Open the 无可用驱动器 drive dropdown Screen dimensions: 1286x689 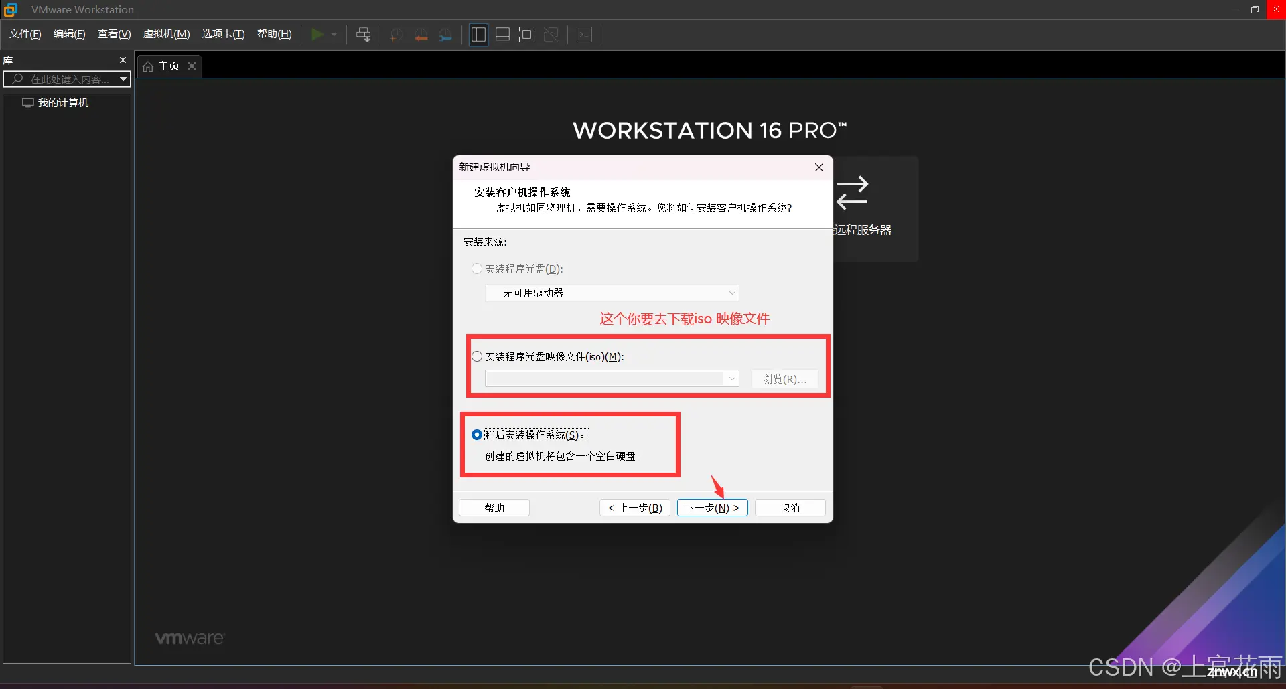[612, 293]
